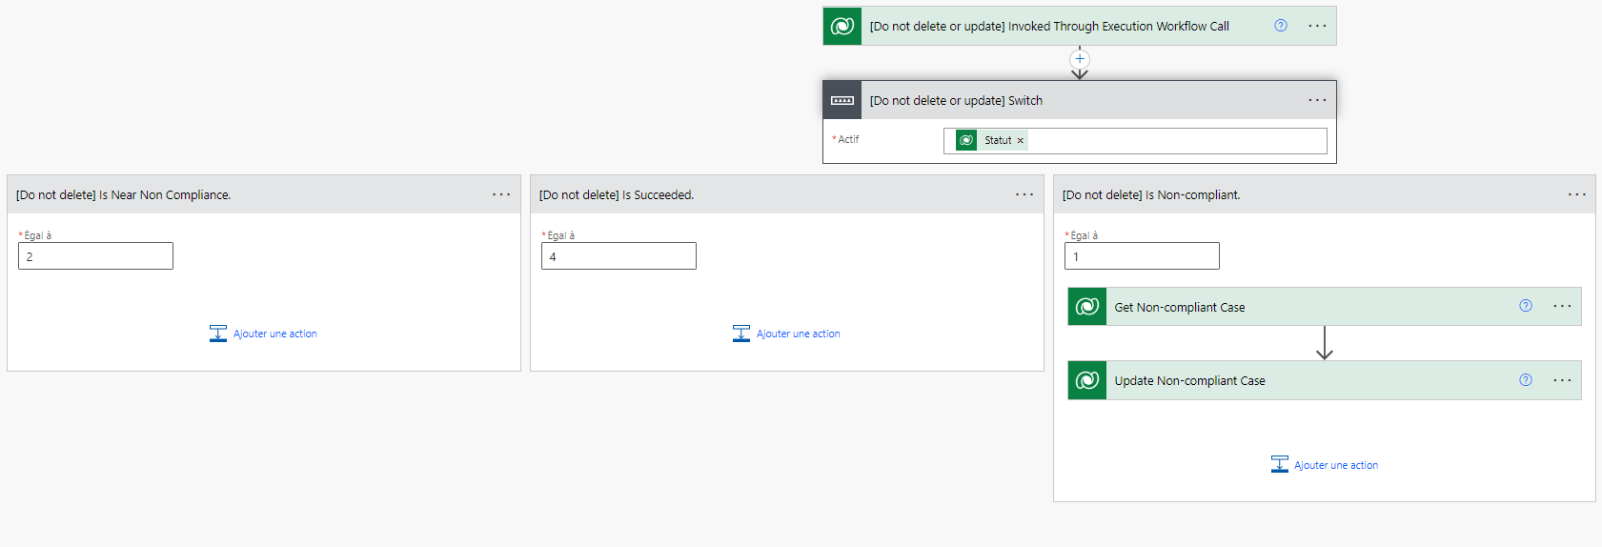Image resolution: width=1602 pixels, height=547 pixels.
Task: Open ellipsis menu for Update Non-compliant Case
Action: click(x=1562, y=380)
